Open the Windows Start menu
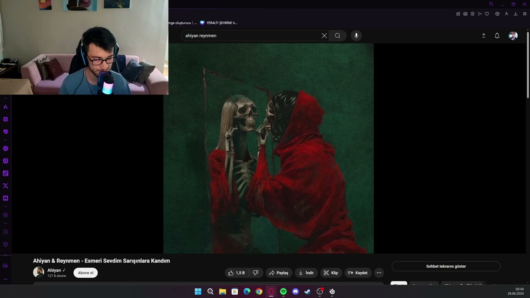Image resolution: width=530 pixels, height=298 pixels. [198, 291]
